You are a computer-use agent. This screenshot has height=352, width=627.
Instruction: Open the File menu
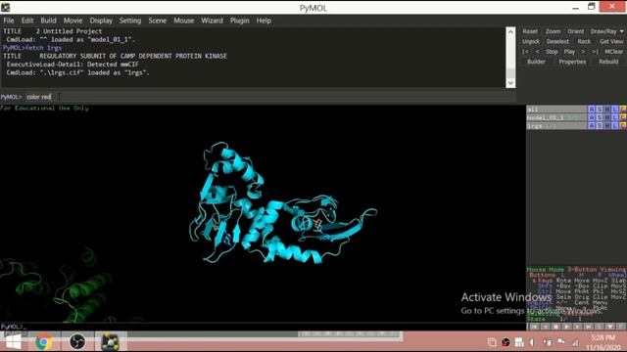[9, 21]
